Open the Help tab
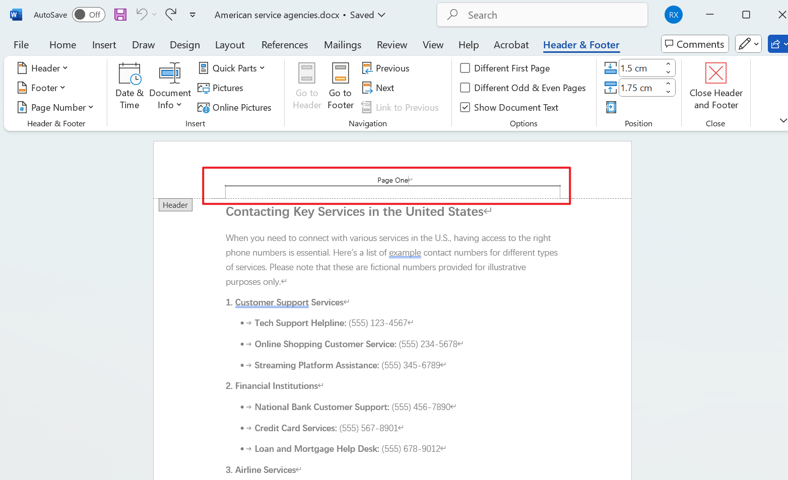Image resolution: width=788 pixels, height=480 pixels. (x=469, y=45)
